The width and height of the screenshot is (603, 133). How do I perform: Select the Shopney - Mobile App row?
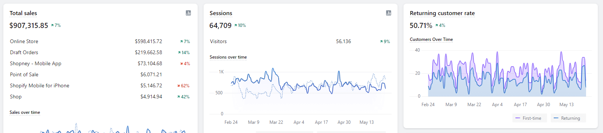coord(100,64)
